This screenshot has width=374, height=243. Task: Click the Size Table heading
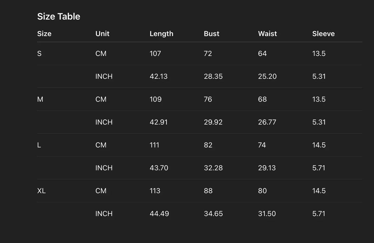(59, 17)
